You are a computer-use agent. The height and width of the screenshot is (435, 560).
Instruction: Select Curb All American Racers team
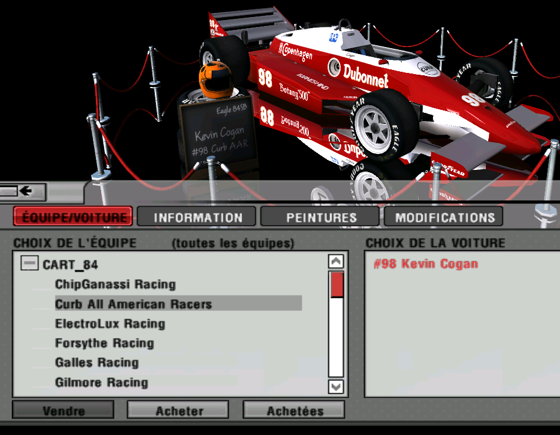pyautogui.click(x=179, y=303)
